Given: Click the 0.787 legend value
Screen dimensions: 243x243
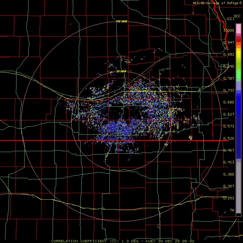Looking at the screenshot, I should pos(229,78).
